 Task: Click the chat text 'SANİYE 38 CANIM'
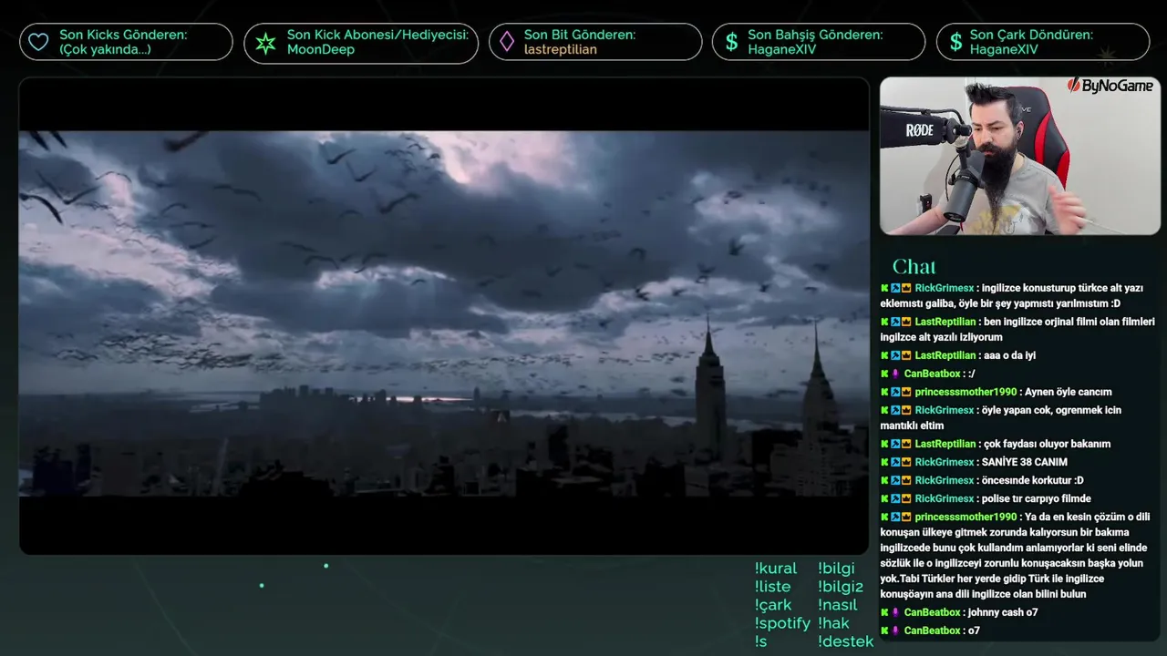1025,462
